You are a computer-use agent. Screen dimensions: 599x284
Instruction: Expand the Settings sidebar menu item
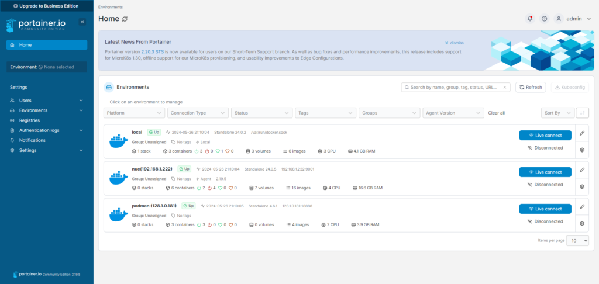point(47,150)
